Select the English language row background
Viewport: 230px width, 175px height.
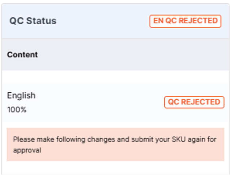tap(116, 102)
